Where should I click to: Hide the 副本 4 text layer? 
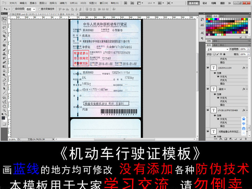tap(208, 89)
